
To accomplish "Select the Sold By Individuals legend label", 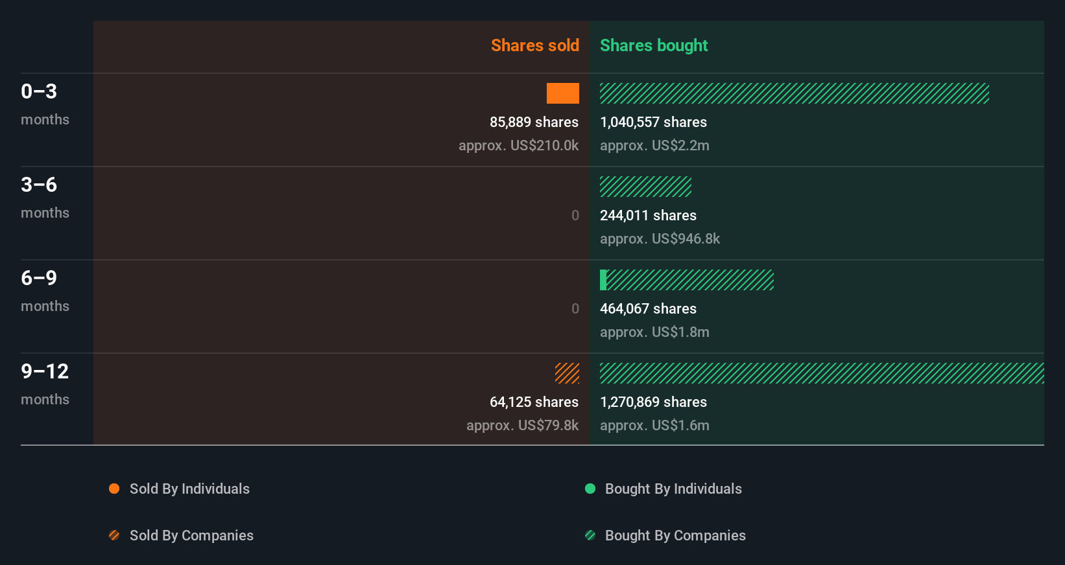I will point(189,489).
